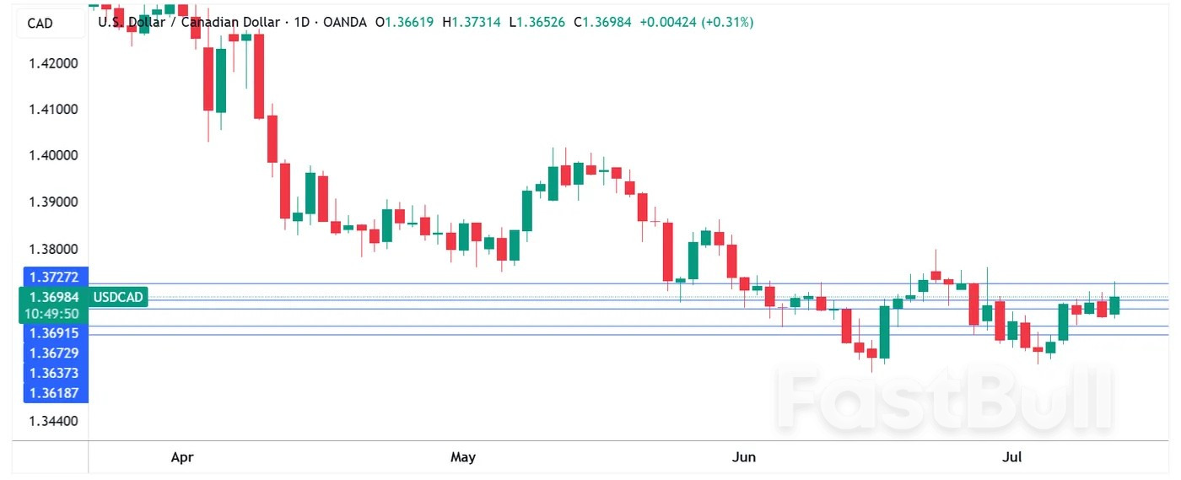
Task: Click the high price value 1.37314
Action: point(476,22)
